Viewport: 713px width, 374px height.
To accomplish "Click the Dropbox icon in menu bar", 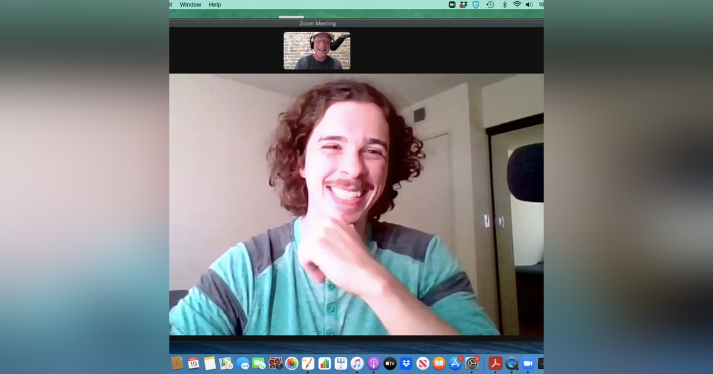I will click(463, 5).
